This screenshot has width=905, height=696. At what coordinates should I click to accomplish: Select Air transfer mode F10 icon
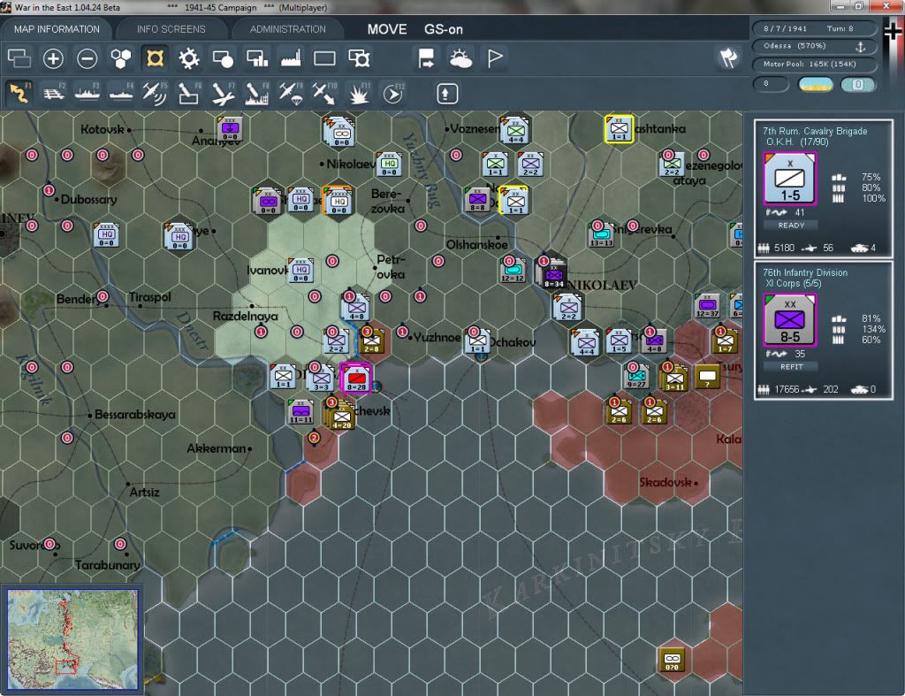(x=324, y=93)
